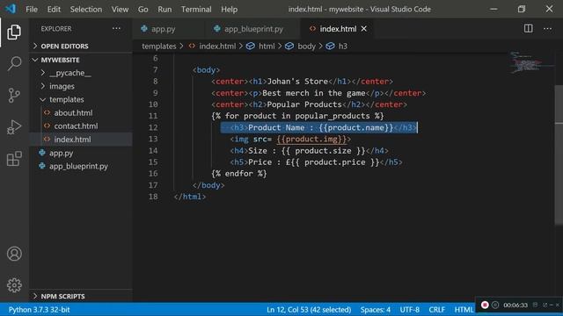The image size is (563, 316).
Task: Select Python 3.7.3 32-bit interpreter in status bar
Action: (x=39, y=310)
